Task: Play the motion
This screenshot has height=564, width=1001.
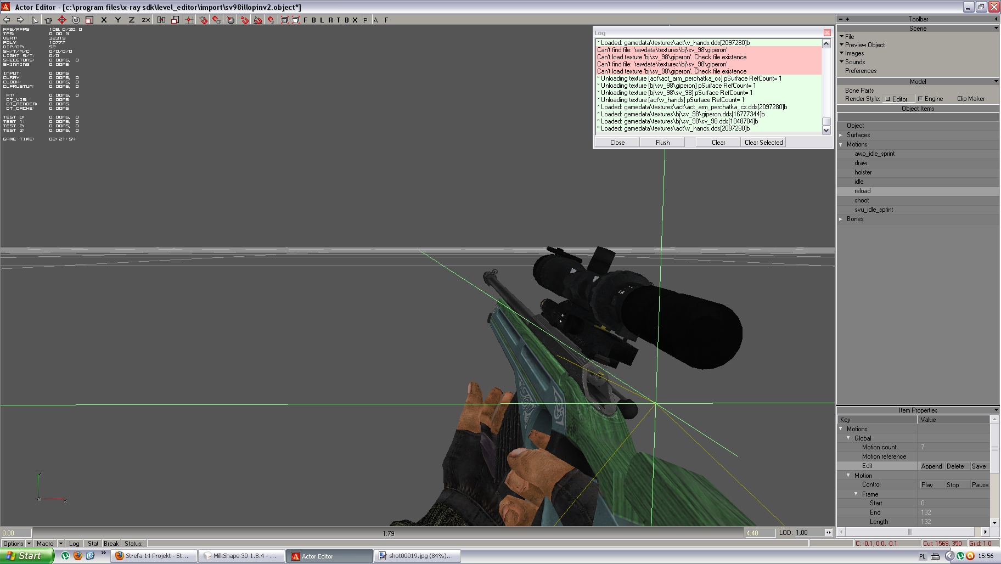Action: tap(927, 485)
